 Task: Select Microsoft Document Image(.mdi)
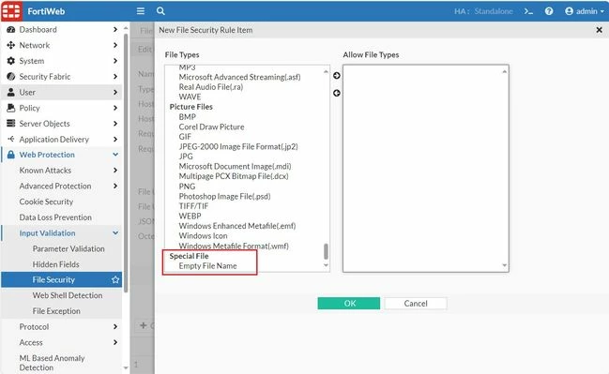click(x=235, y=167)
